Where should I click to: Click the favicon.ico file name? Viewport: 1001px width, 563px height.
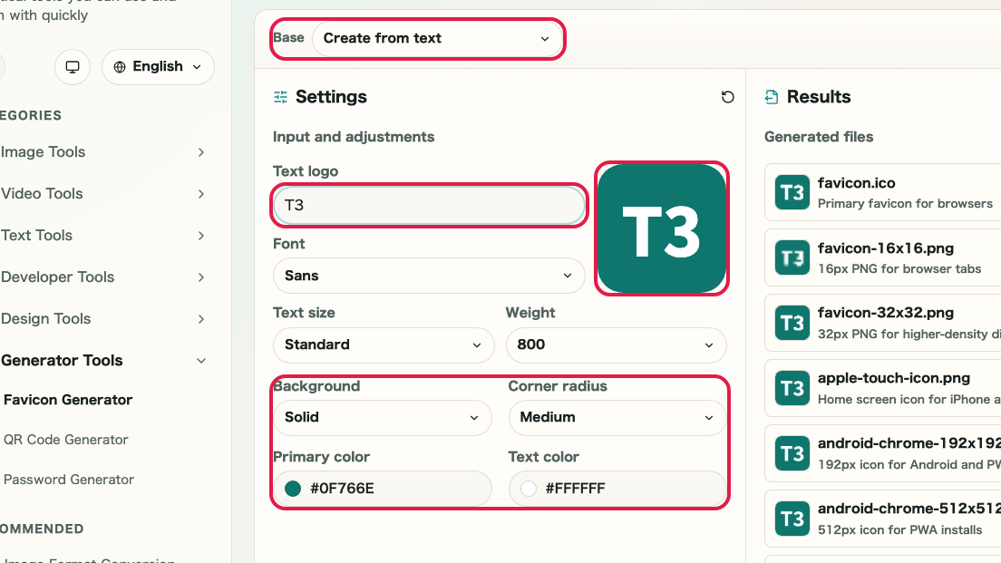point(856,183)
